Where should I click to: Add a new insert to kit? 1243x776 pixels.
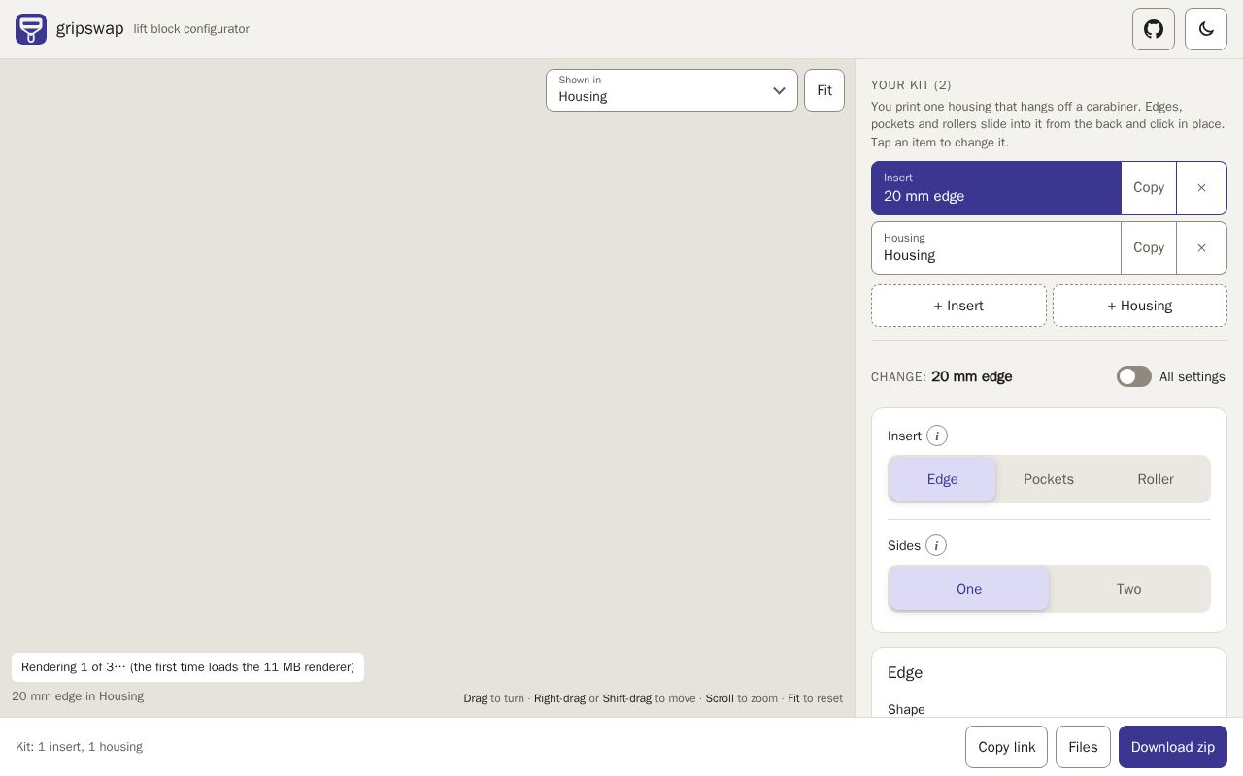[x=958, y=306]
